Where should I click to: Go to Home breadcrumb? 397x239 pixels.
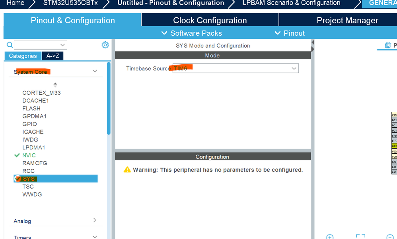[16, 3]
